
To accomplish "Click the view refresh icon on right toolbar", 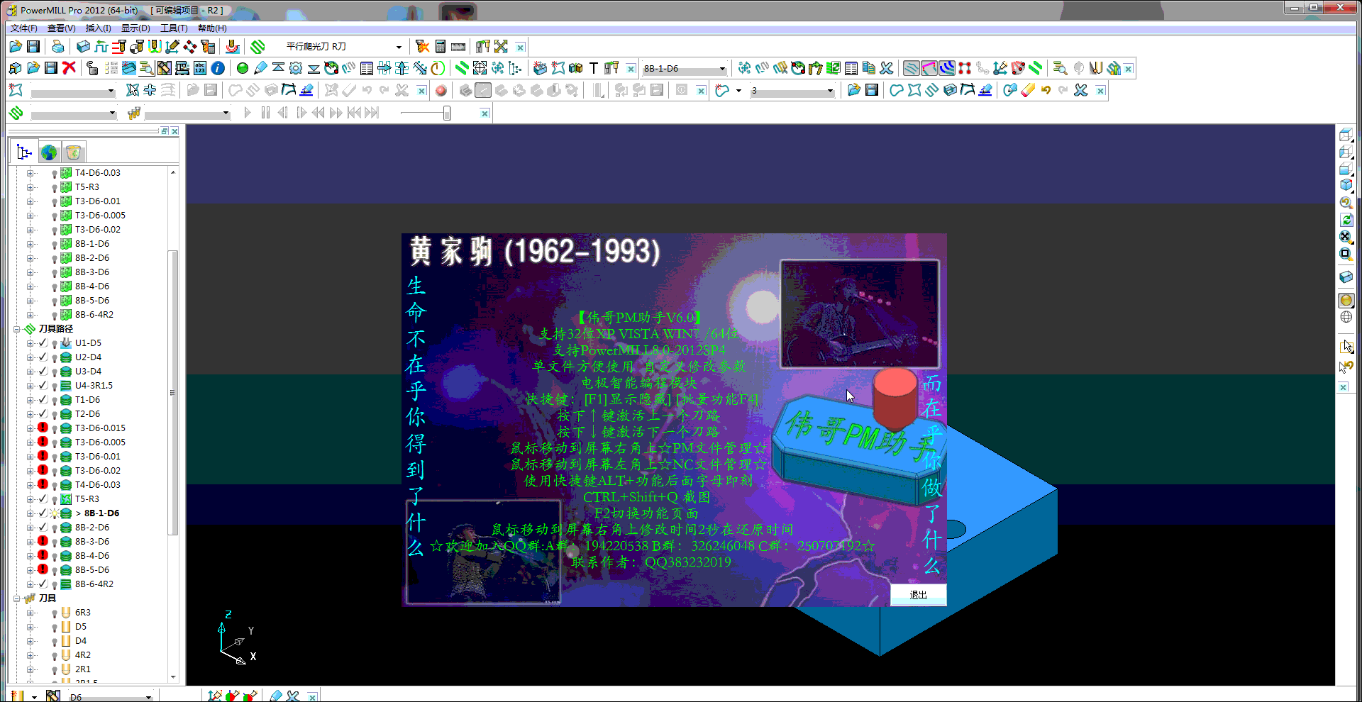I will pos(1346,220).
